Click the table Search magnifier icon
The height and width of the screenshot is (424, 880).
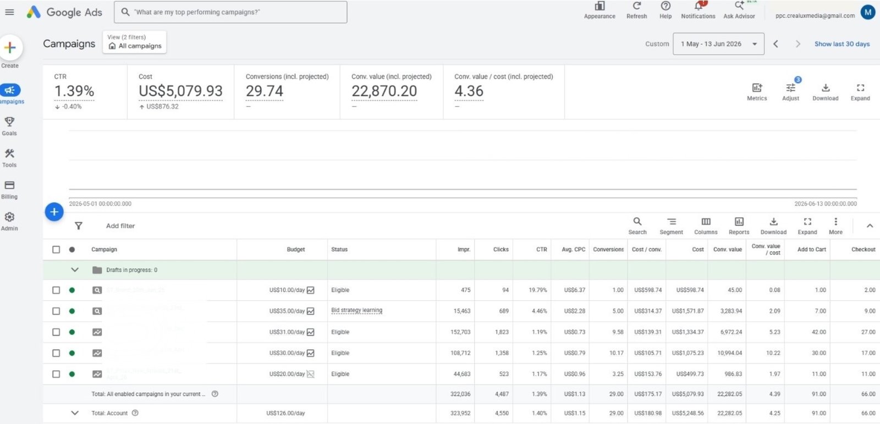tap(637, 222)
